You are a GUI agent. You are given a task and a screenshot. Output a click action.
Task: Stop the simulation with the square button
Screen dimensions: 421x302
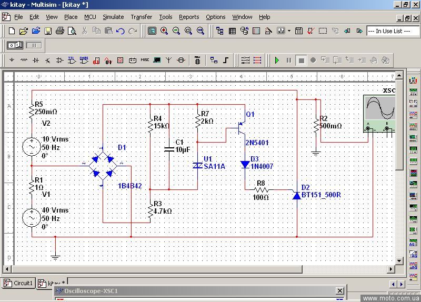point(301,60)
